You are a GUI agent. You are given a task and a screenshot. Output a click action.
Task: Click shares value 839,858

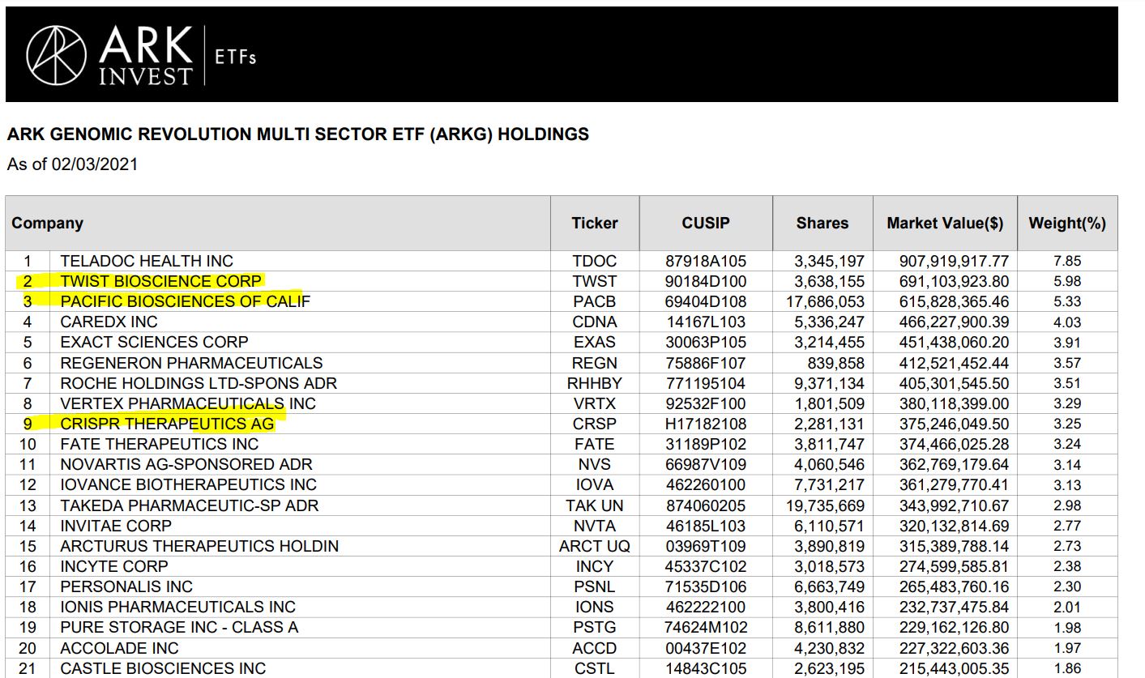click(835, 363)
